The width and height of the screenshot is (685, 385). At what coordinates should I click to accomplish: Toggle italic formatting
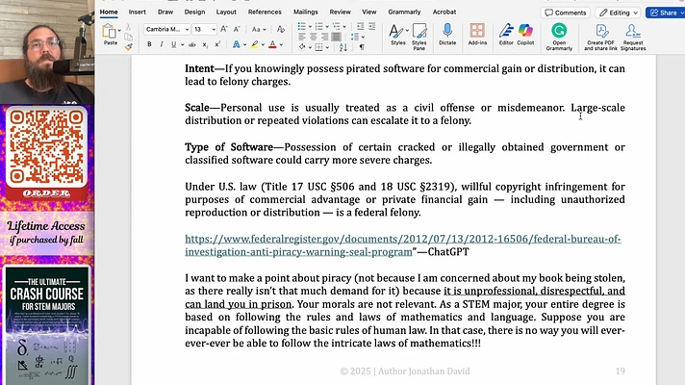162,44
